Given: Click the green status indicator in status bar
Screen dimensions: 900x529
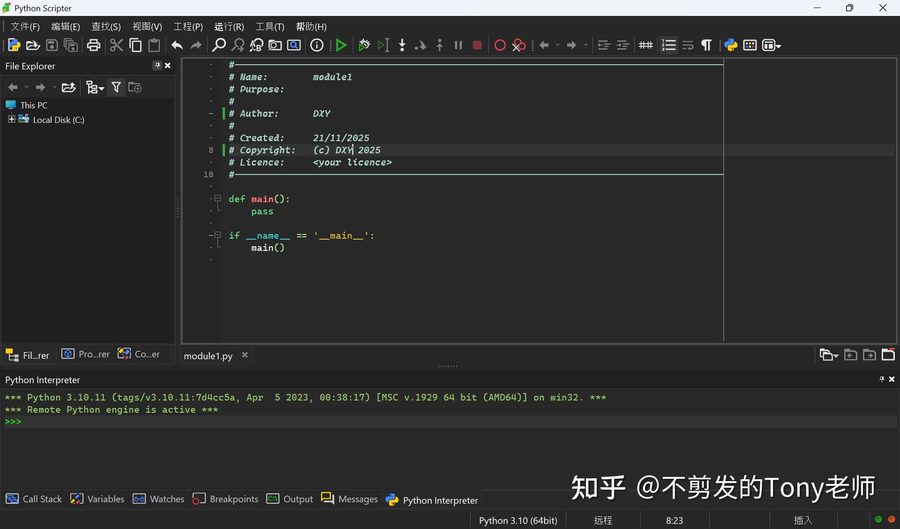Looking at the screenshot, I should click(x=878, y=520).
